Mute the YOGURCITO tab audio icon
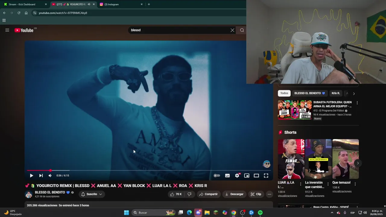Screen dimensions: 386x217 (x=89, y=4)
